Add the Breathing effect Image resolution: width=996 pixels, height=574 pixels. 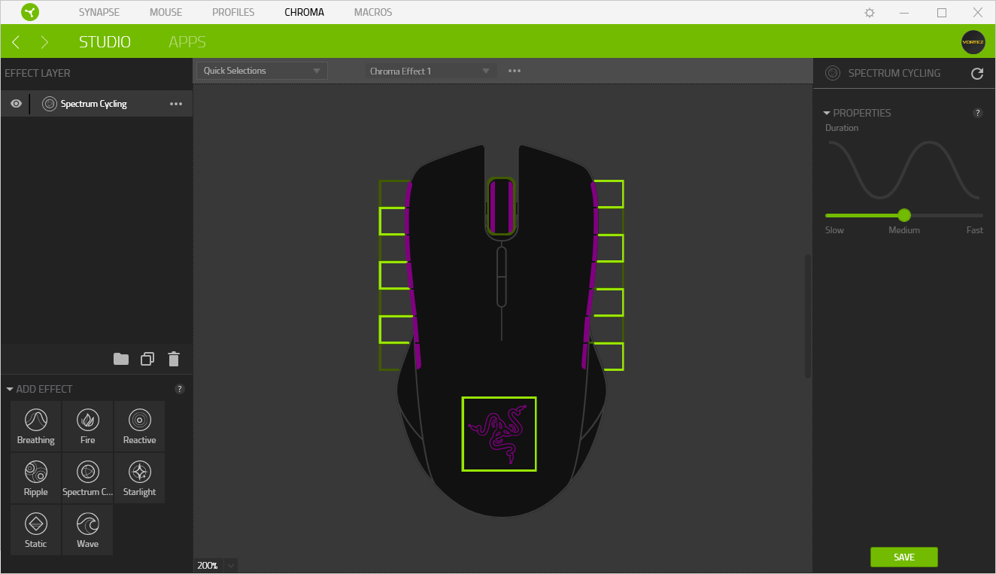pyautogui.click(x=36, y=426)
